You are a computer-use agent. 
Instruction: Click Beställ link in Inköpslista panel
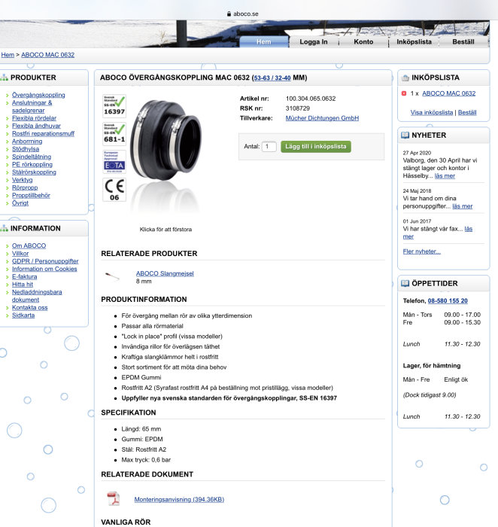[467, 113]
